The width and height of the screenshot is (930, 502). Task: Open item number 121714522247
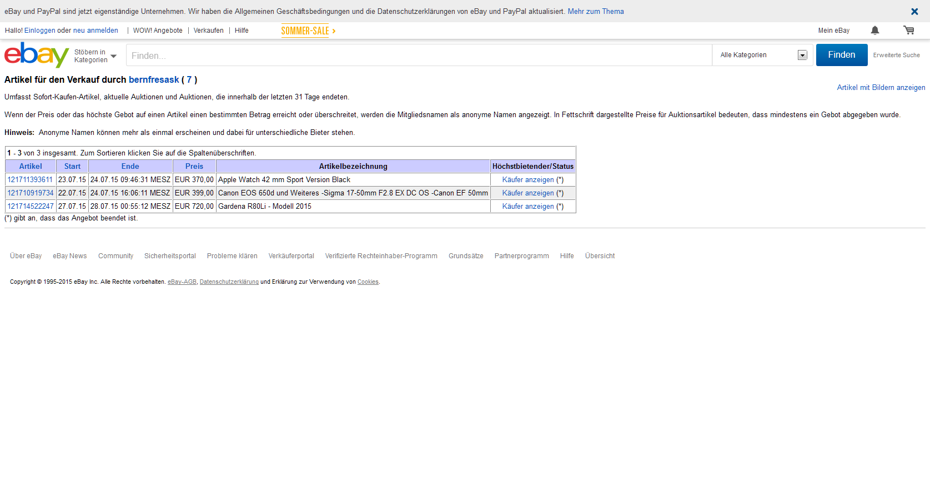31,206
